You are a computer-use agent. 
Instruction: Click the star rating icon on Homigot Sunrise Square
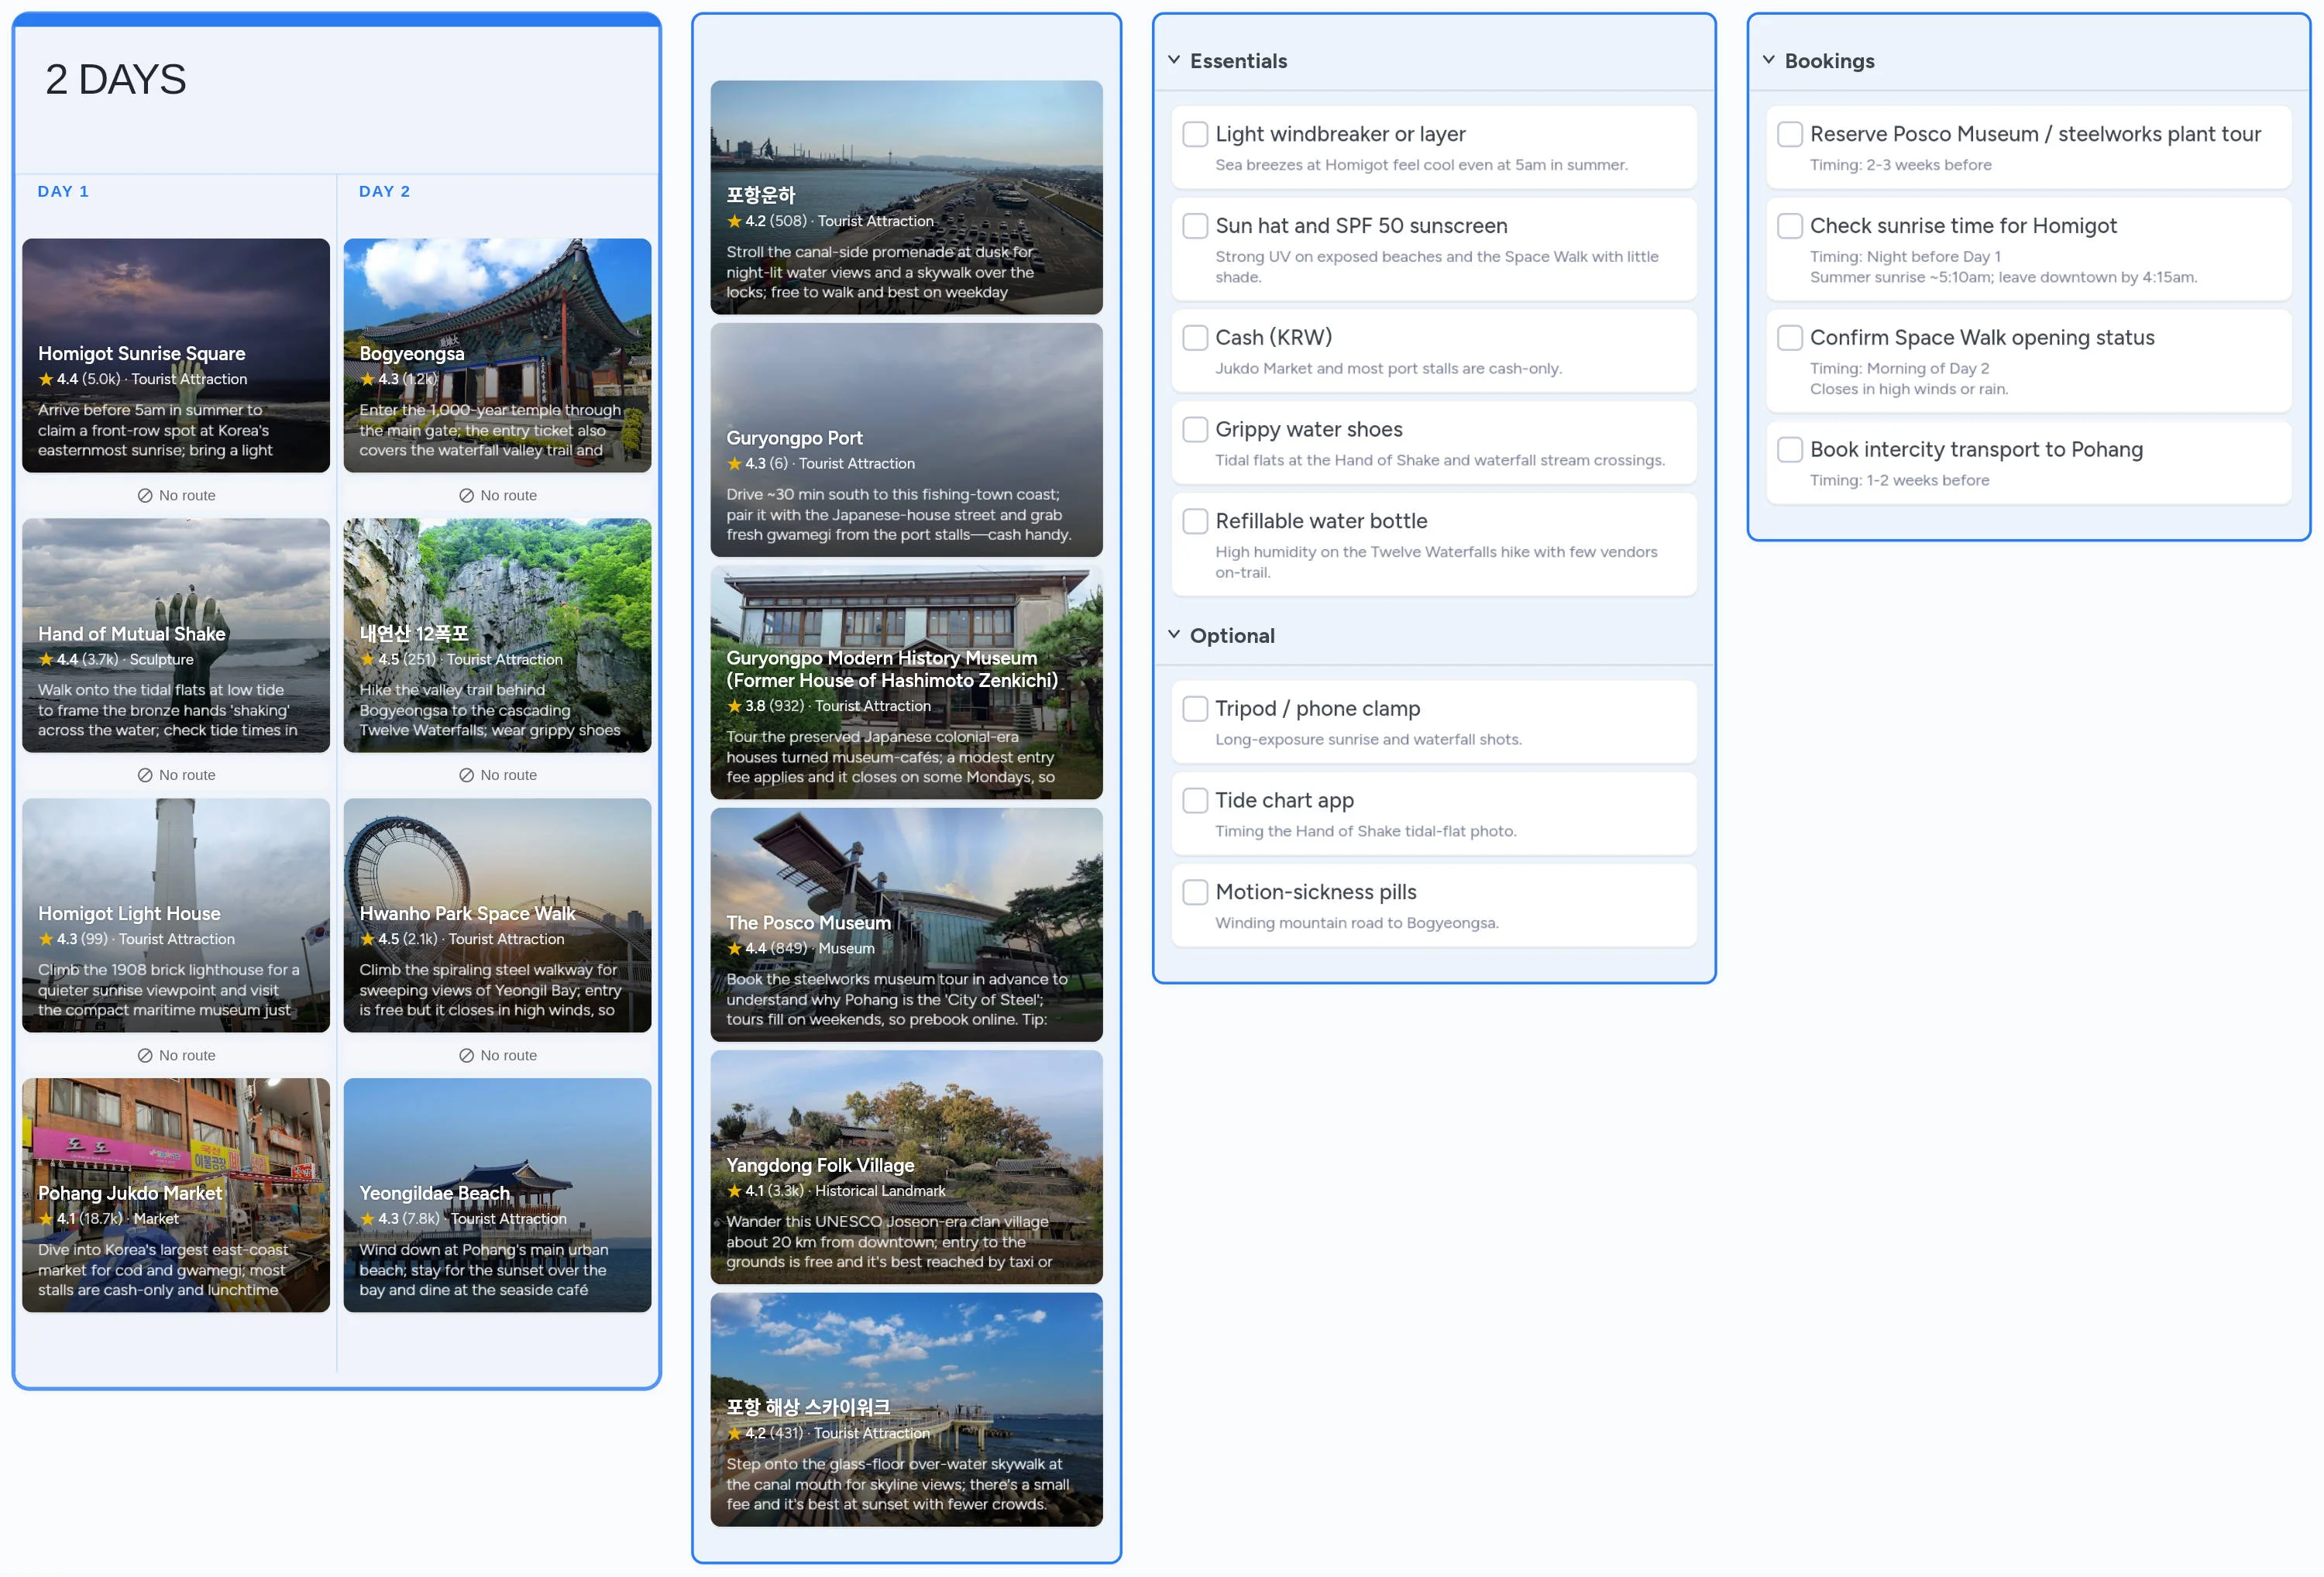pyautogui.click(x=46, y=379)
